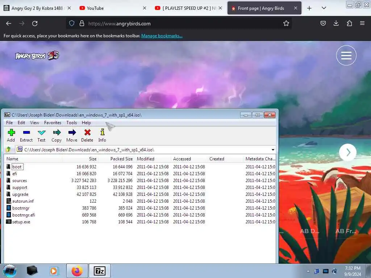371x278 pixels.
Task: Open Firefox application hamburger menu
Action: coord(362,23)
